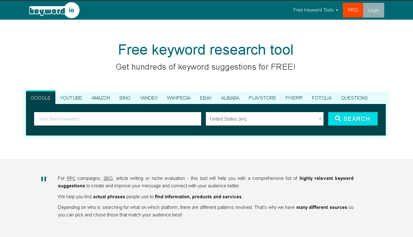Switch to the YOUTUBE tab
413x237 pixels.
71,98
